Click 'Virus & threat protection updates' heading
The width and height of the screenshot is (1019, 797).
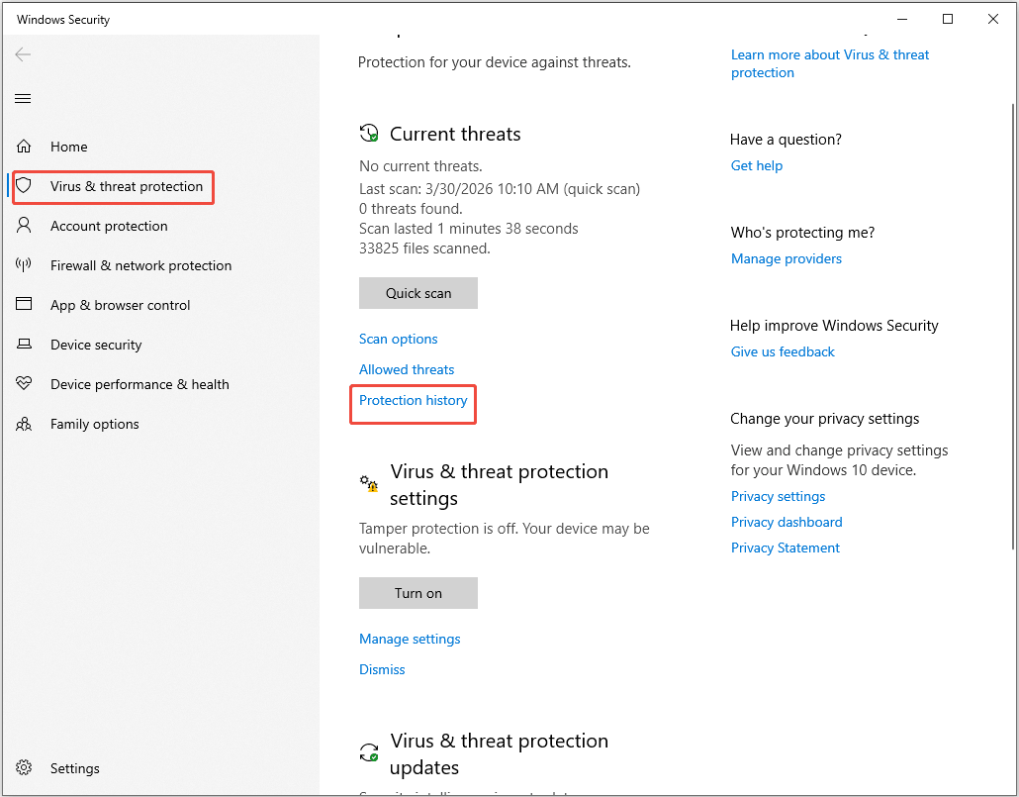tap(499, 754)
